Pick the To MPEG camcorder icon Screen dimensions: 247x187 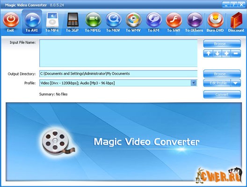pos(93,20)
